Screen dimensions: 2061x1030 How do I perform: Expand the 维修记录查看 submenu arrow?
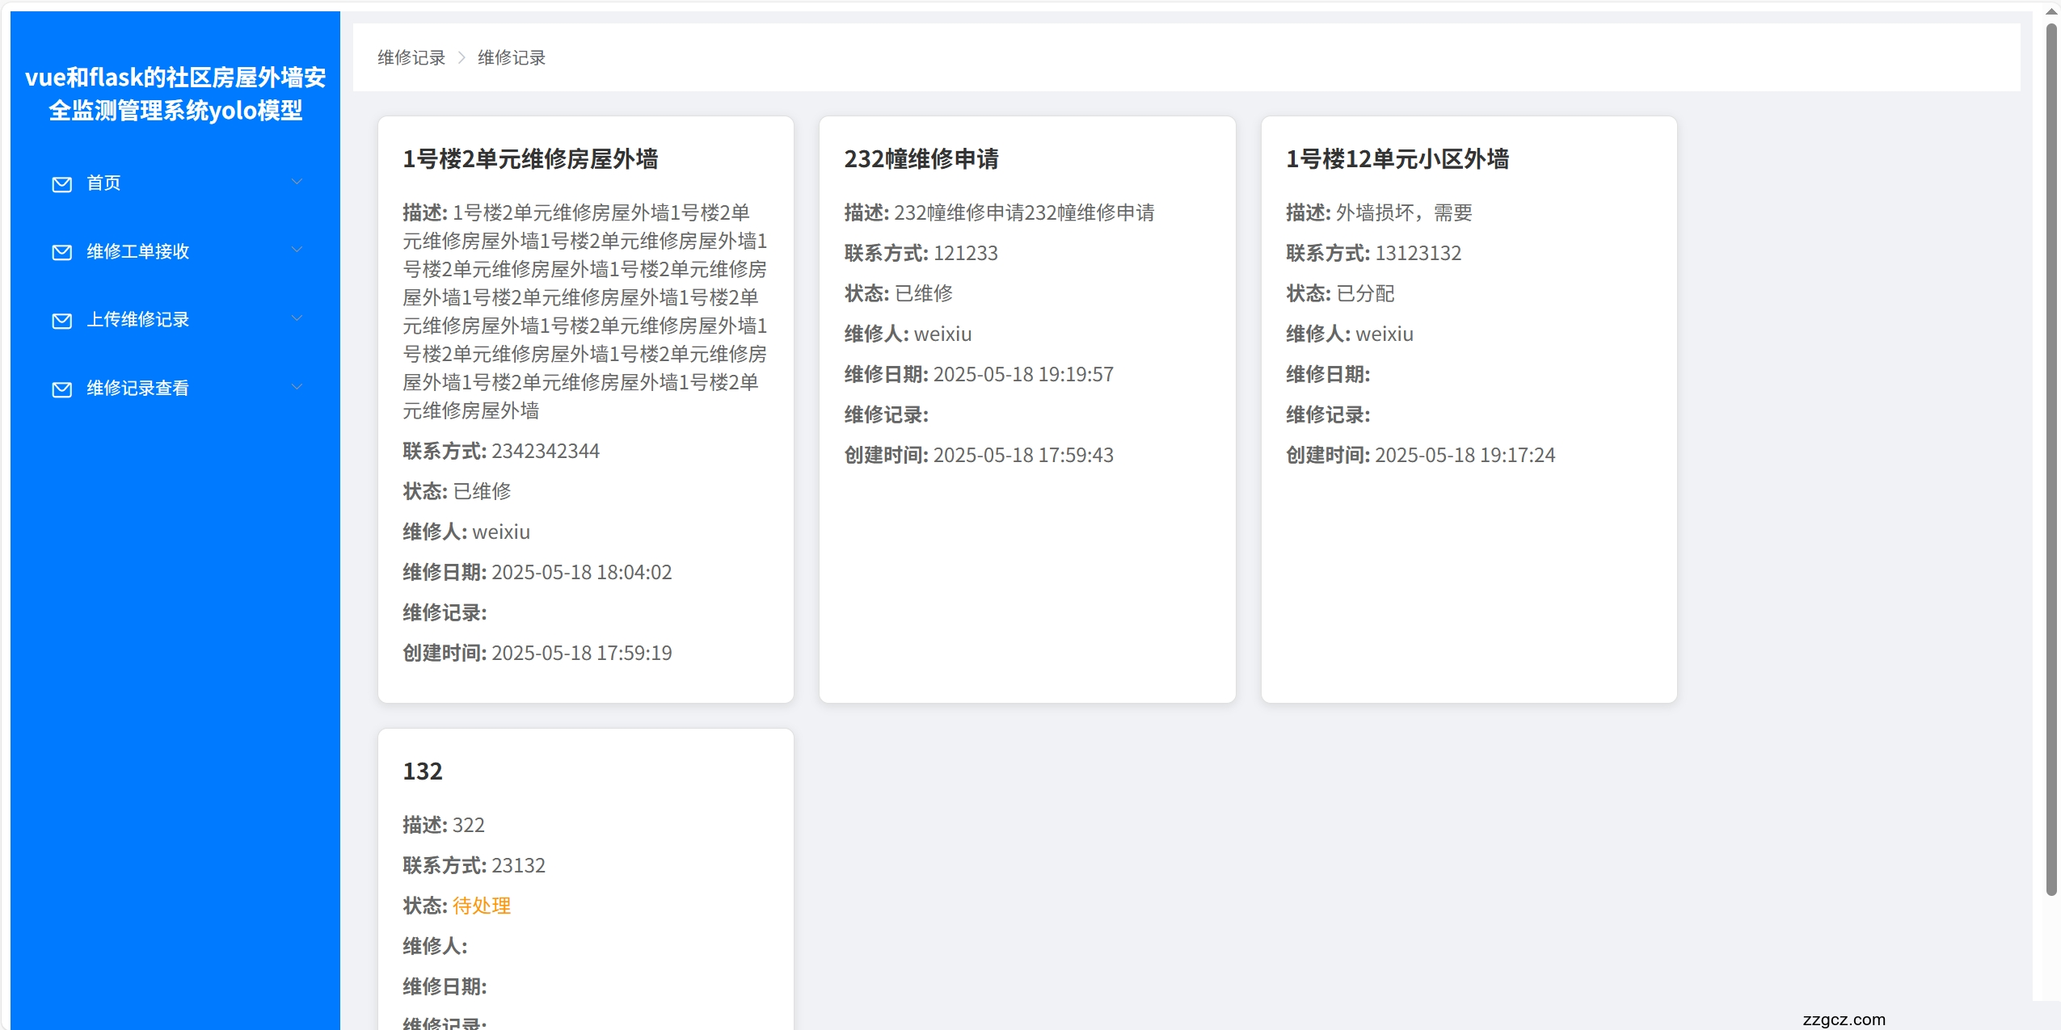click(x=297, y=388)
